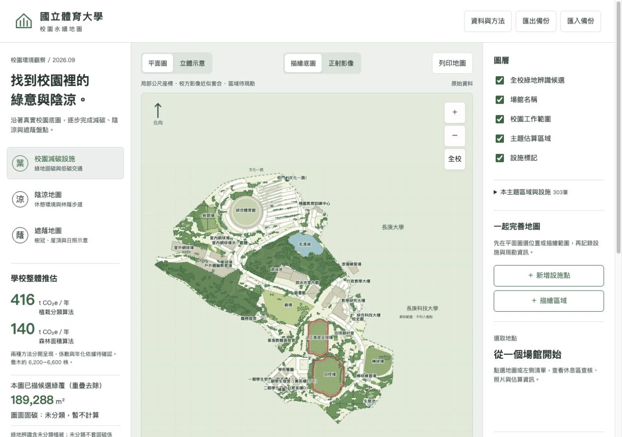Click the 射箭場 label on the map
Screen dimensions: 622x437
[x=208, y=215]
